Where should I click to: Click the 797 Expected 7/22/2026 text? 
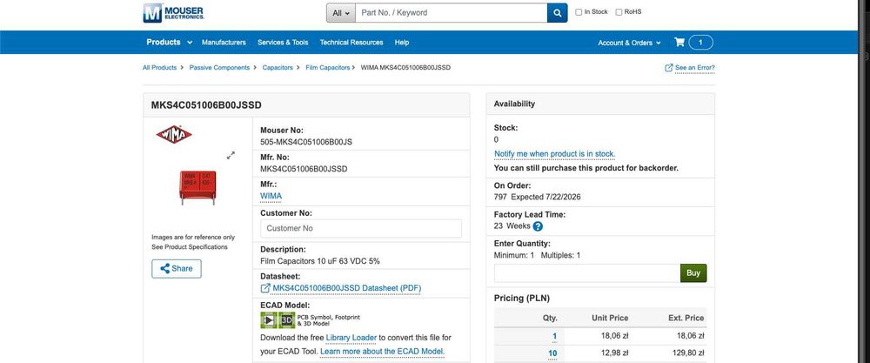pyautogui.click(x=537, y=197)
